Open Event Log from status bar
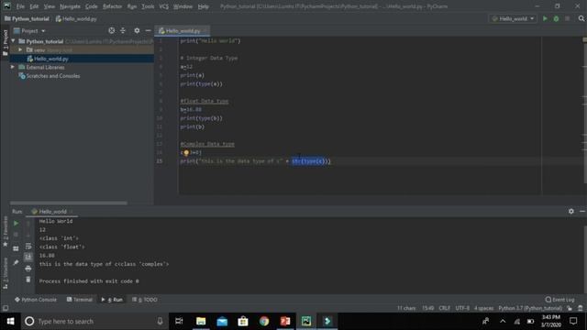The width and height of the screenshot is (587, 330). [x=559, y=300]
